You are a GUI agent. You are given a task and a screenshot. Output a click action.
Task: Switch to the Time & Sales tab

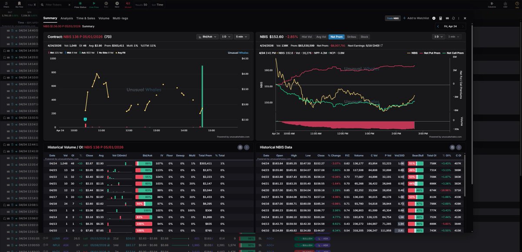86,18
